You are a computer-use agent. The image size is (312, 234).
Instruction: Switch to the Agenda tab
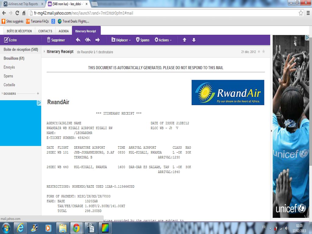coord(64,31)
